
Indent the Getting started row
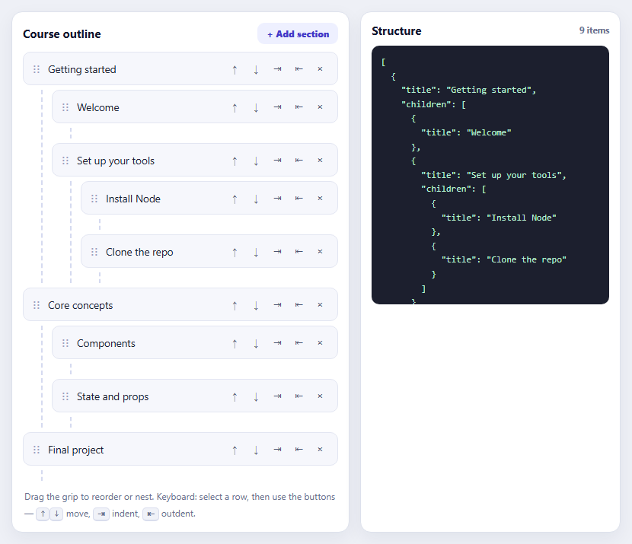tap(277, 69)
